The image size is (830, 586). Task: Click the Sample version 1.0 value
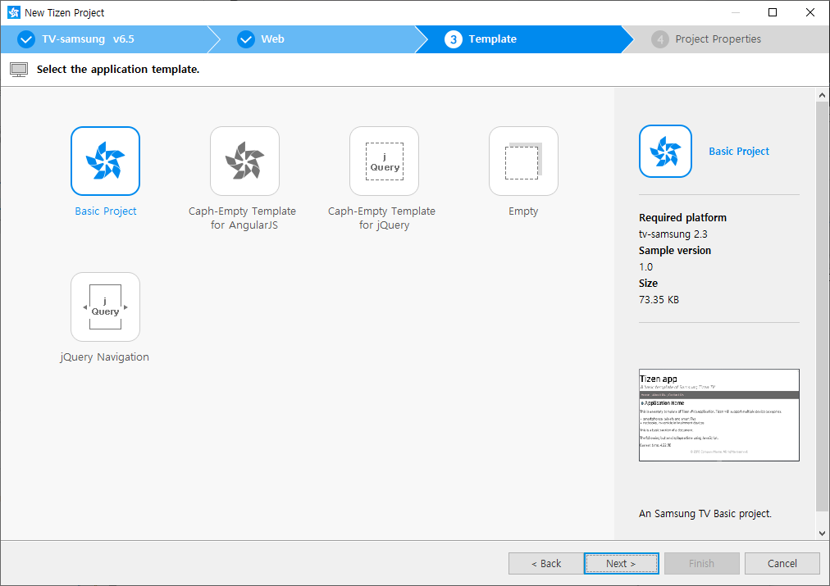645,266
